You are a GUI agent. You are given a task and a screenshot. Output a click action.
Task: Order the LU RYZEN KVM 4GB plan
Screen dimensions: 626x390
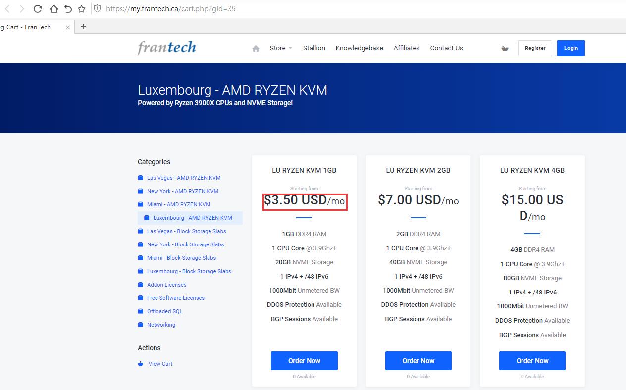coord(532,361)
